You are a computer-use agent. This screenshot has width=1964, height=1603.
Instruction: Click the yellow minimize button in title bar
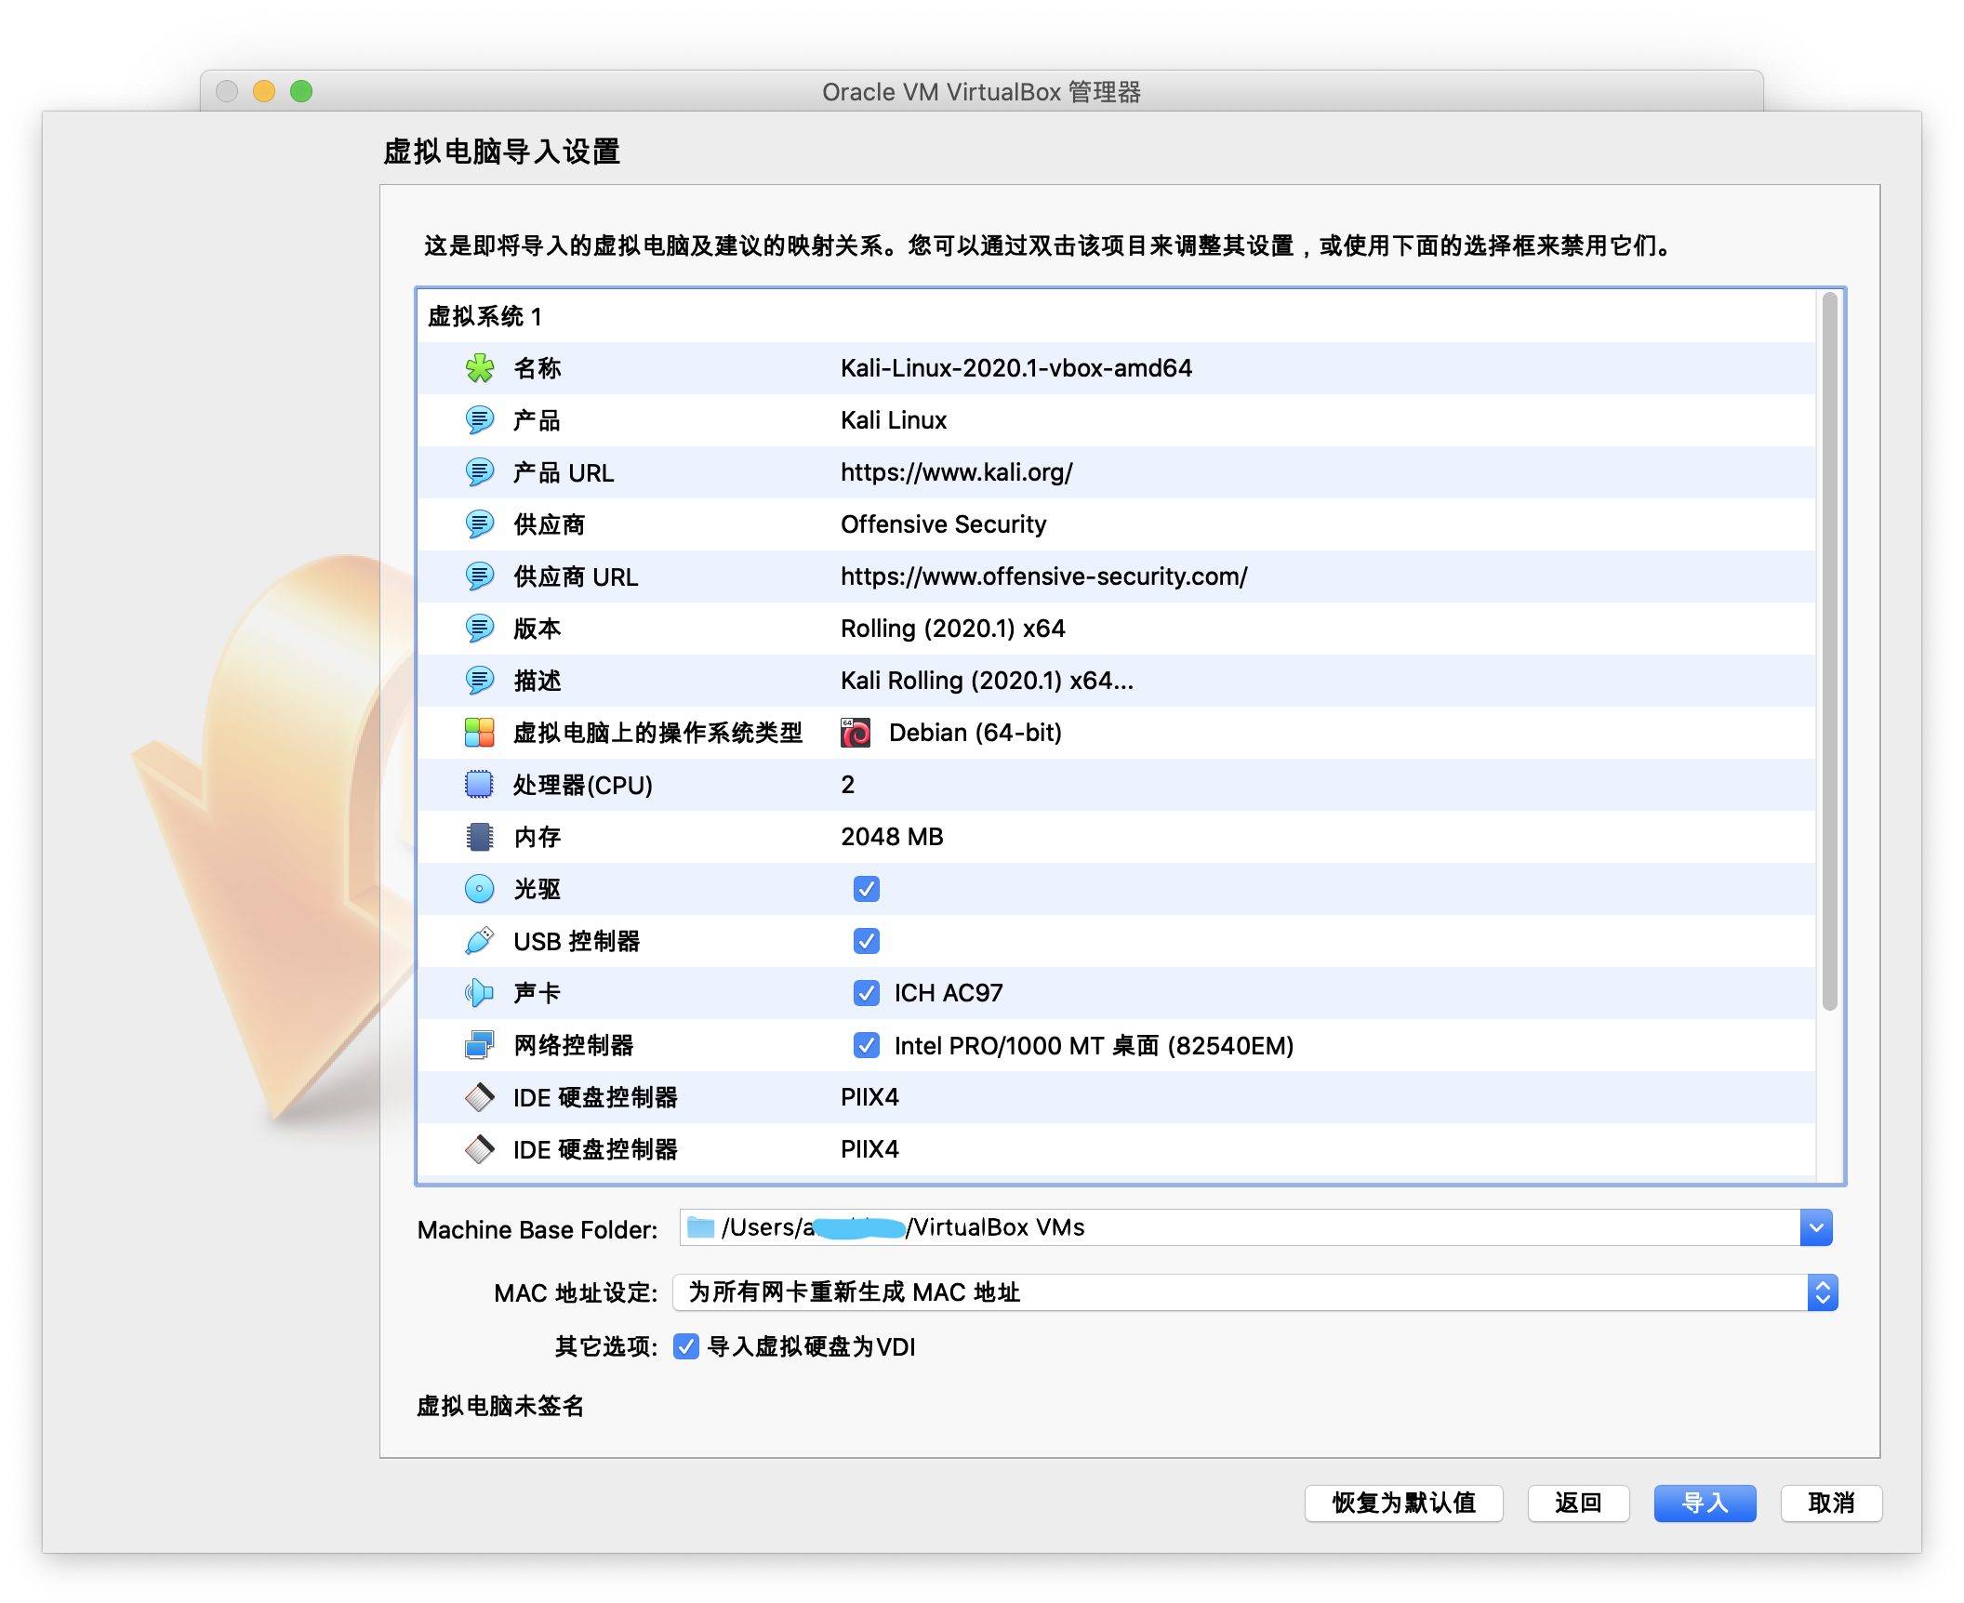[x=264, y=91]
